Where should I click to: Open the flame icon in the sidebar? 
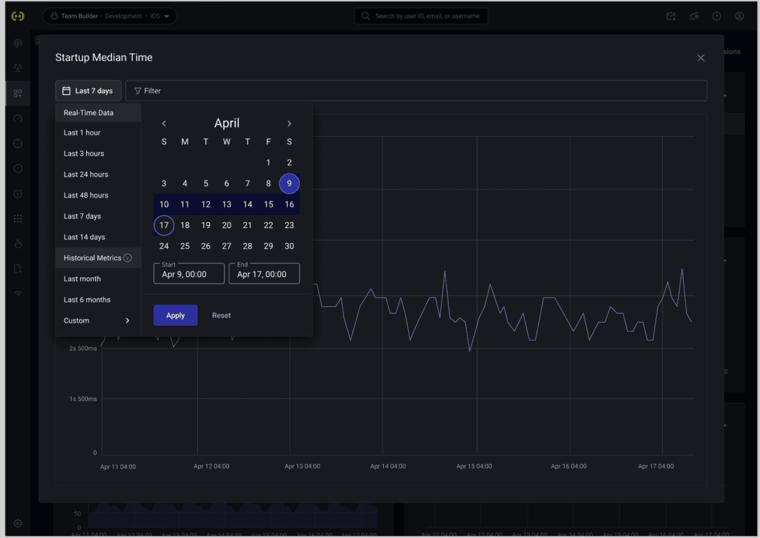pos(18,244)
